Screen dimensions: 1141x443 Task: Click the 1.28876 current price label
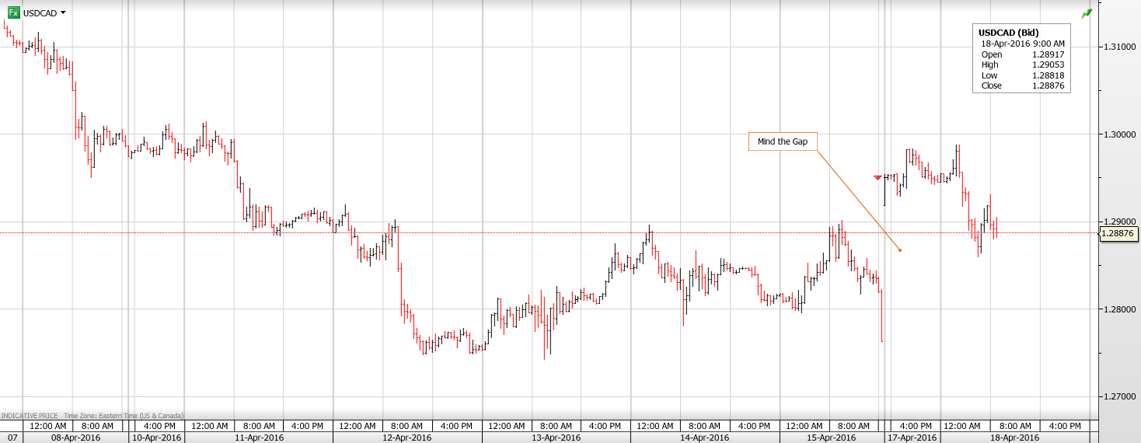click(1118, 233)
